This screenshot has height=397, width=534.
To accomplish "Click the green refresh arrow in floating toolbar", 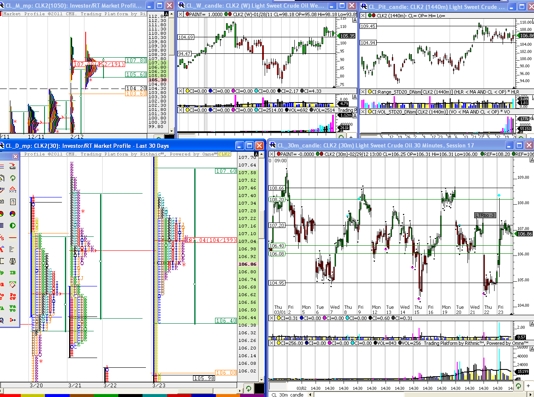I will (13, 178).
